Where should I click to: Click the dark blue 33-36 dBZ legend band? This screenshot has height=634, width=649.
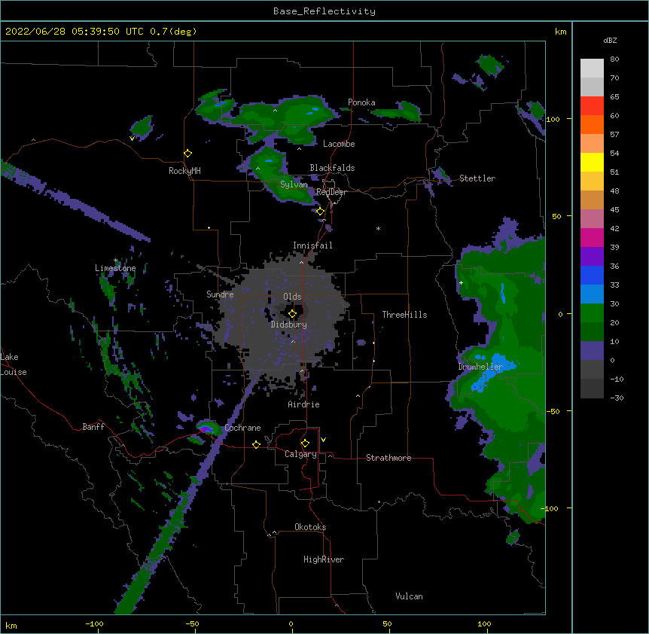pos(592,275)
